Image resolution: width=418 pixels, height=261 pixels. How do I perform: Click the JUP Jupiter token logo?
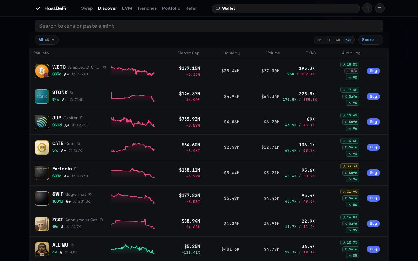(x=42, y=122)
